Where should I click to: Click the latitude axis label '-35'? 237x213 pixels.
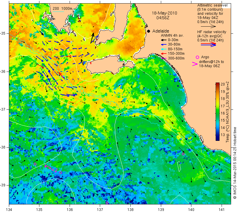tap(3, 33)
